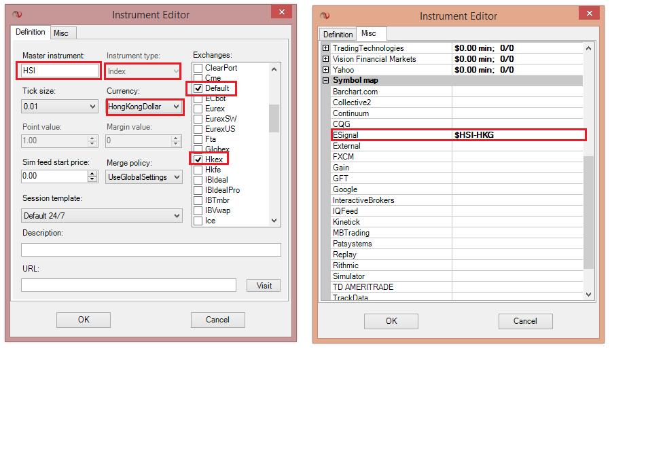Viewport: 665px width, 465px height.
Task: Select the ESignal symbol map row
Action: [458, 135]
